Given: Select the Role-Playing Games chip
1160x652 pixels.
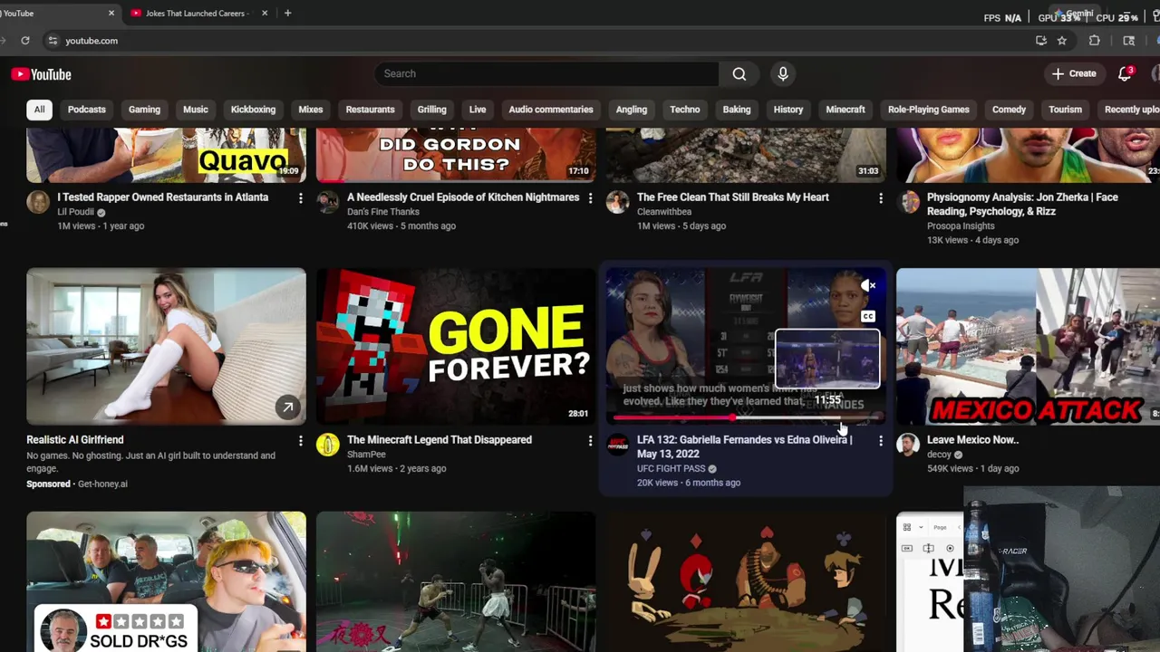Looking at the screenshot, I should point(929,110).
